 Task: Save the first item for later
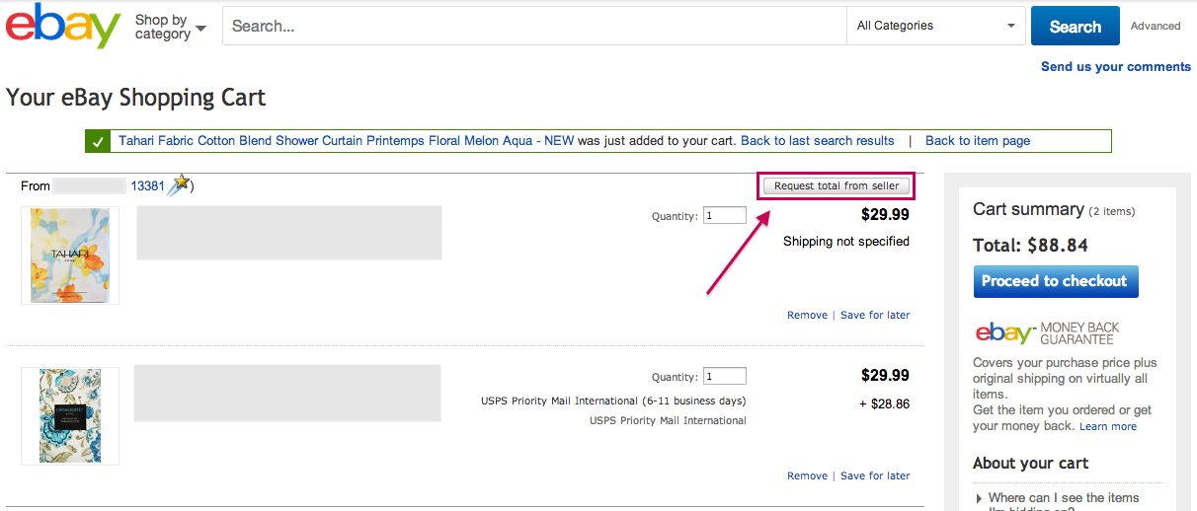[874, 315]
